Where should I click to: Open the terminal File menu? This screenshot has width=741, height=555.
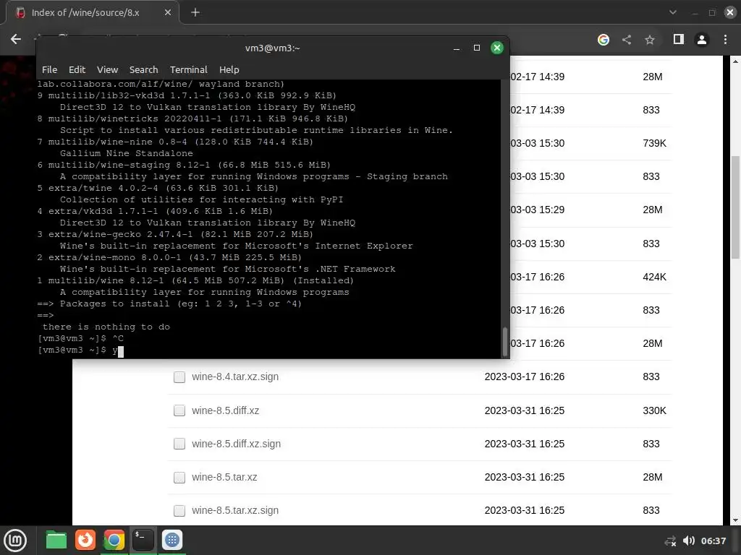(50, 69)
